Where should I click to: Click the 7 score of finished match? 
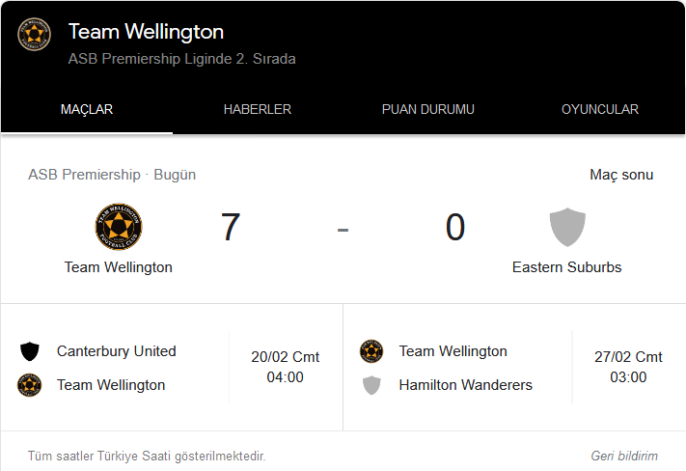click(x=231, y=227)
